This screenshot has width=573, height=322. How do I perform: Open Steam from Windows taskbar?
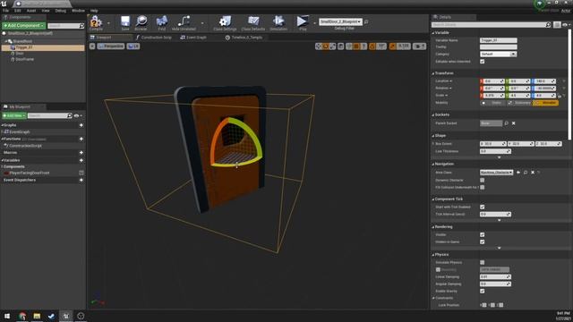pyautogui.click(x=51, y=316)
